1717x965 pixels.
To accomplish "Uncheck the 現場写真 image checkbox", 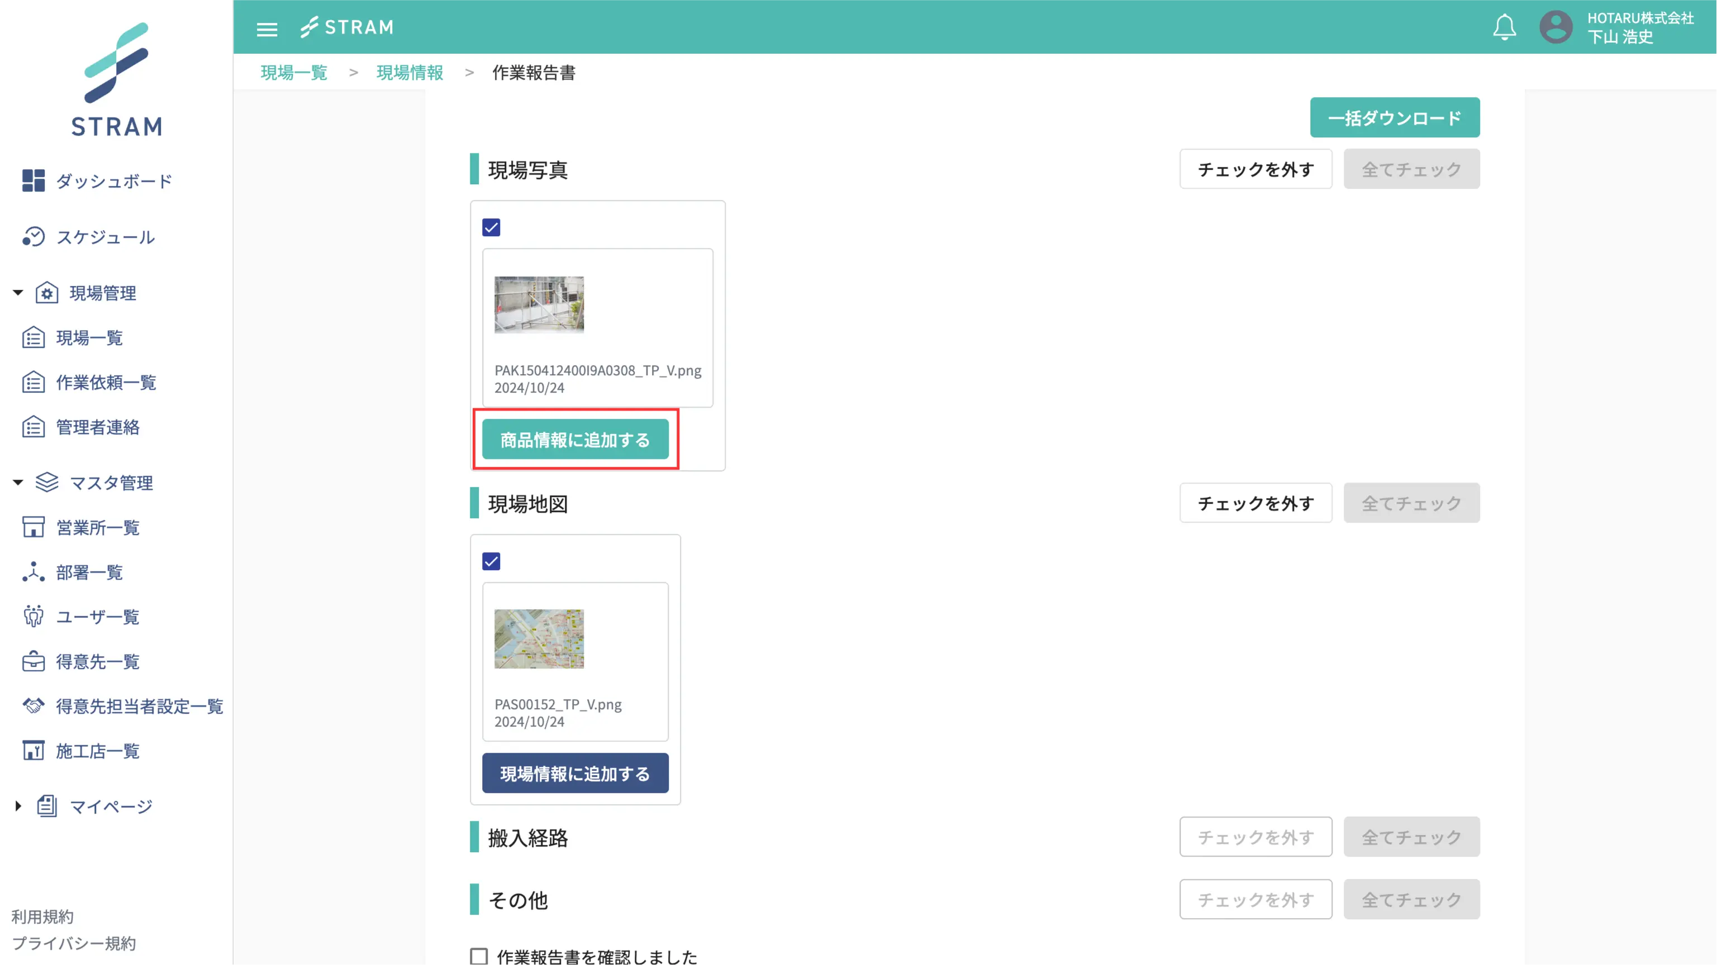I will pyautogui.click(x=491, y=228).
